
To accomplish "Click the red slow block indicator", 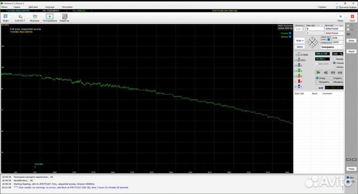I will tap(299, 82).
